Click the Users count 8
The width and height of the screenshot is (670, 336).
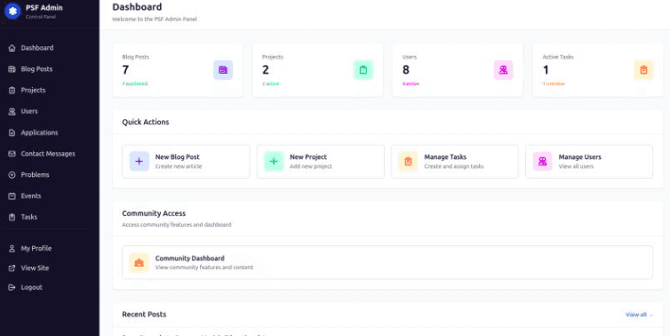(405, 70)
